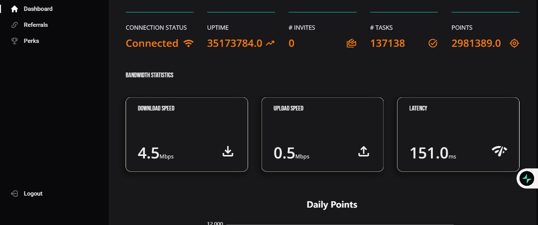
Task: Click the # TASKS label
Action: coord(382,28)
